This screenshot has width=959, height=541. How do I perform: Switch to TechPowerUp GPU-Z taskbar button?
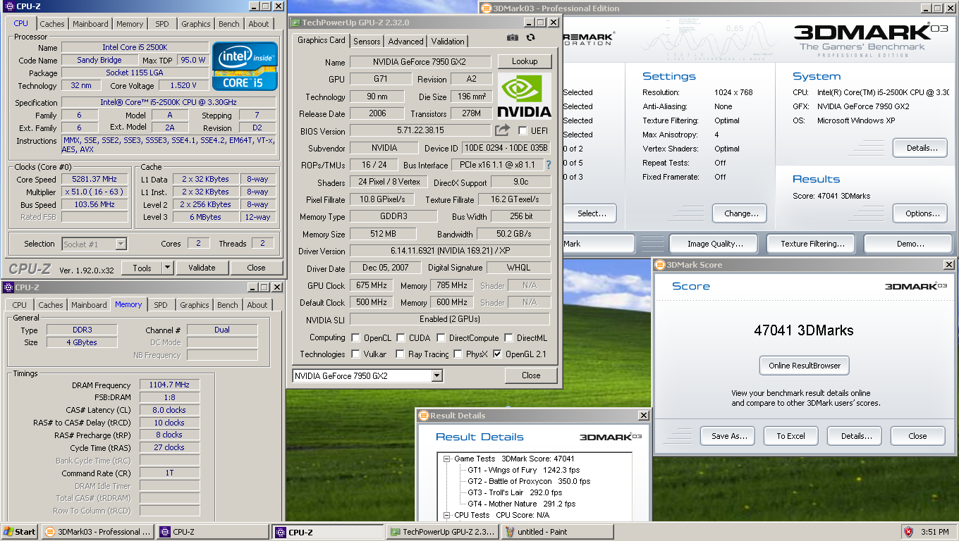(443, 532)
